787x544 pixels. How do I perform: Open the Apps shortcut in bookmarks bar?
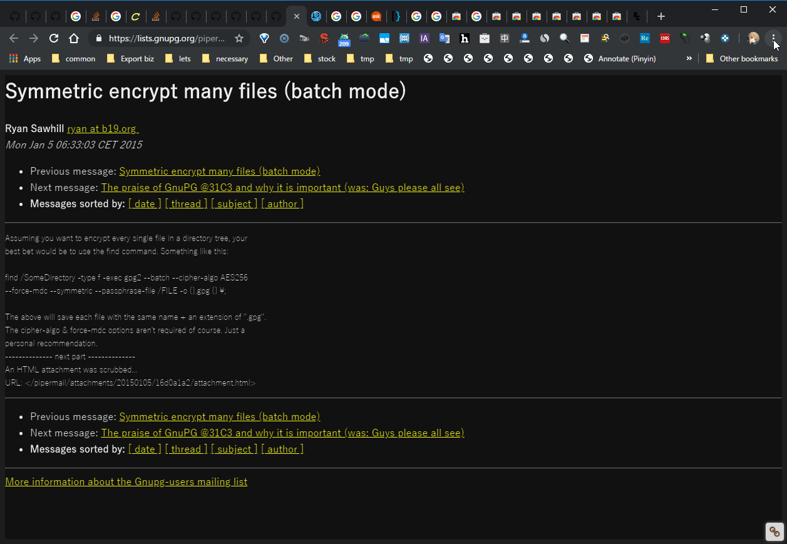click(25, 58)
